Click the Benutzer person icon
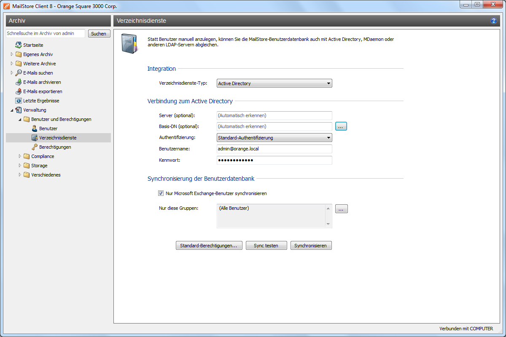 click(35, 128)
